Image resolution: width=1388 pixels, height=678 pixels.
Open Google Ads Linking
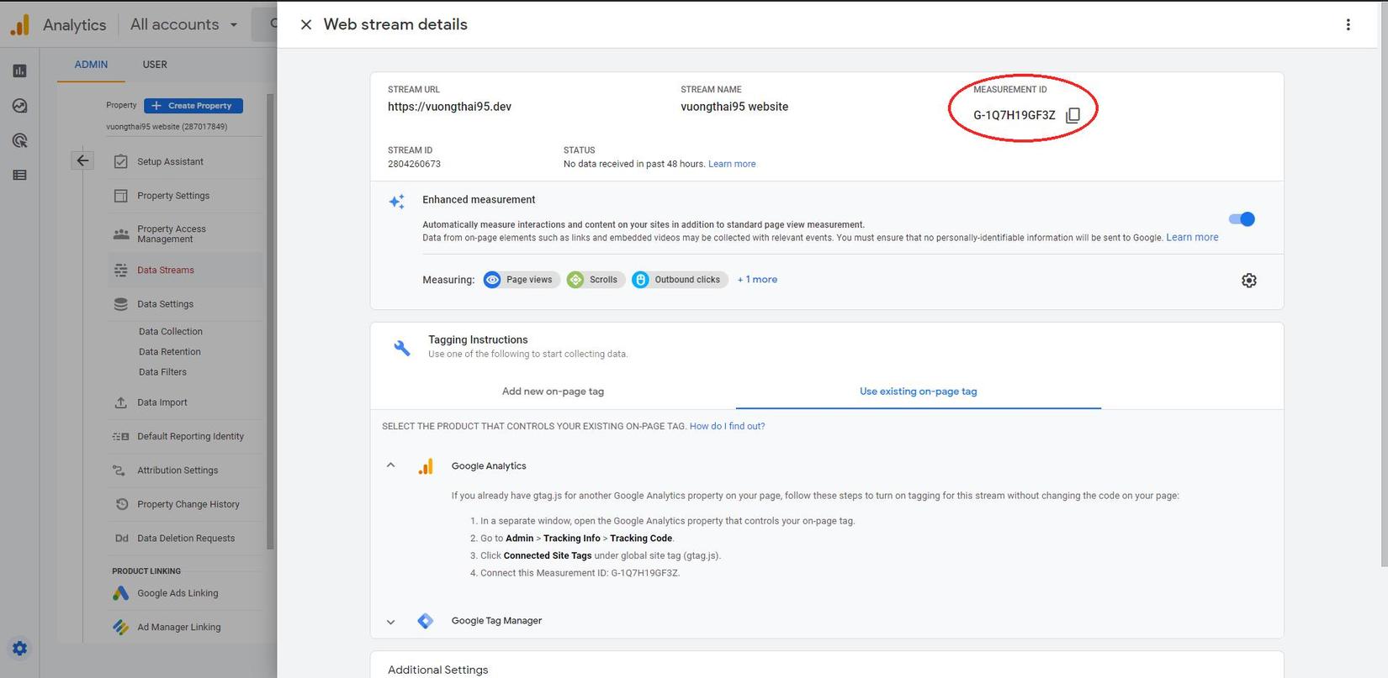pos(177,593)
